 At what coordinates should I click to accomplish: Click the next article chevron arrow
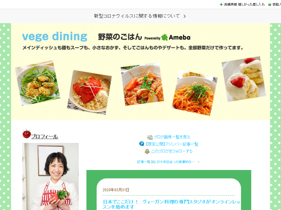pos(198,162)
